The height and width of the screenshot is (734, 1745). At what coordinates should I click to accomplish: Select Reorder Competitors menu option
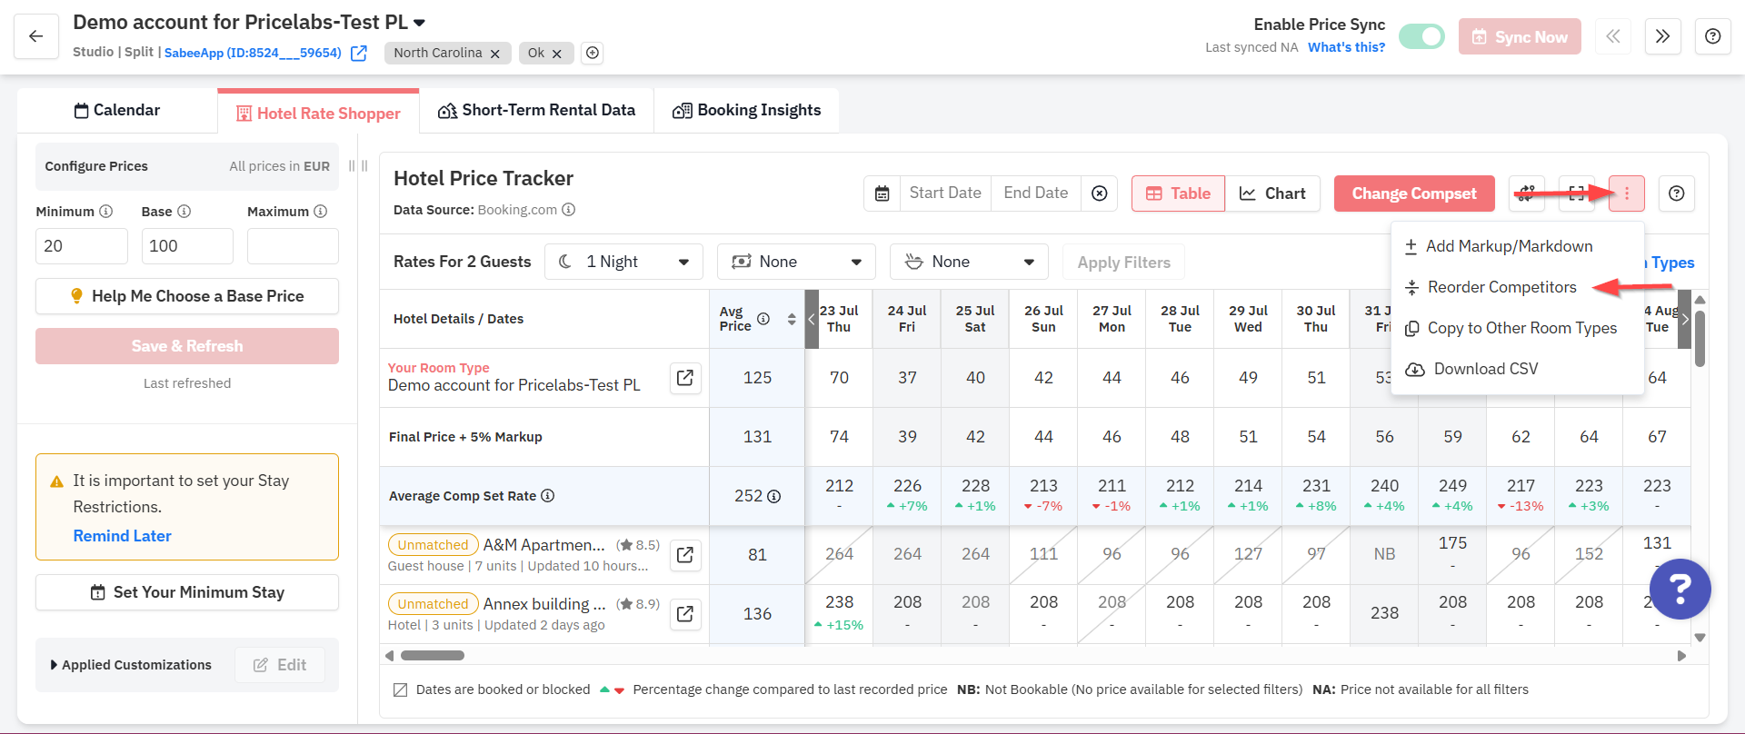click(1501, 287)
